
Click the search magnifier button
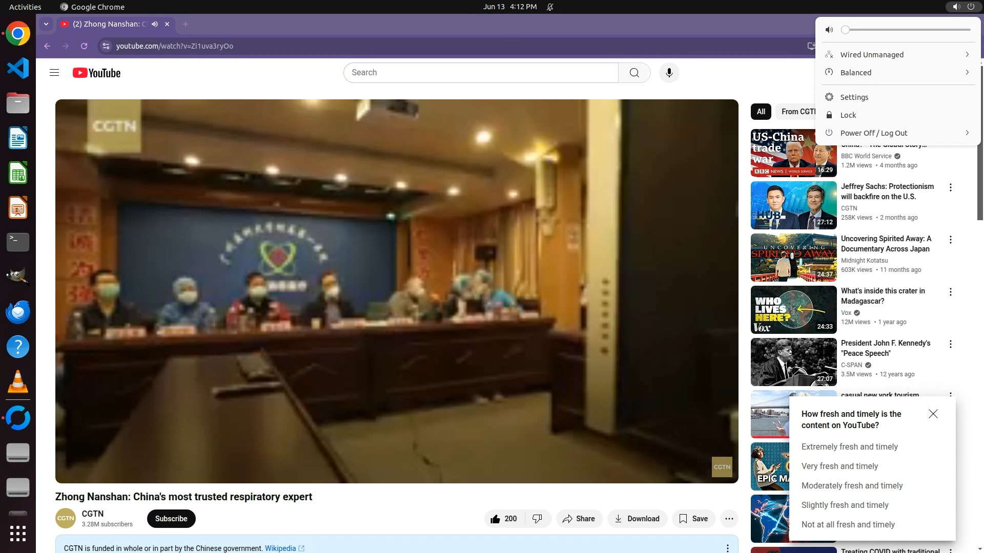[634, 73]
